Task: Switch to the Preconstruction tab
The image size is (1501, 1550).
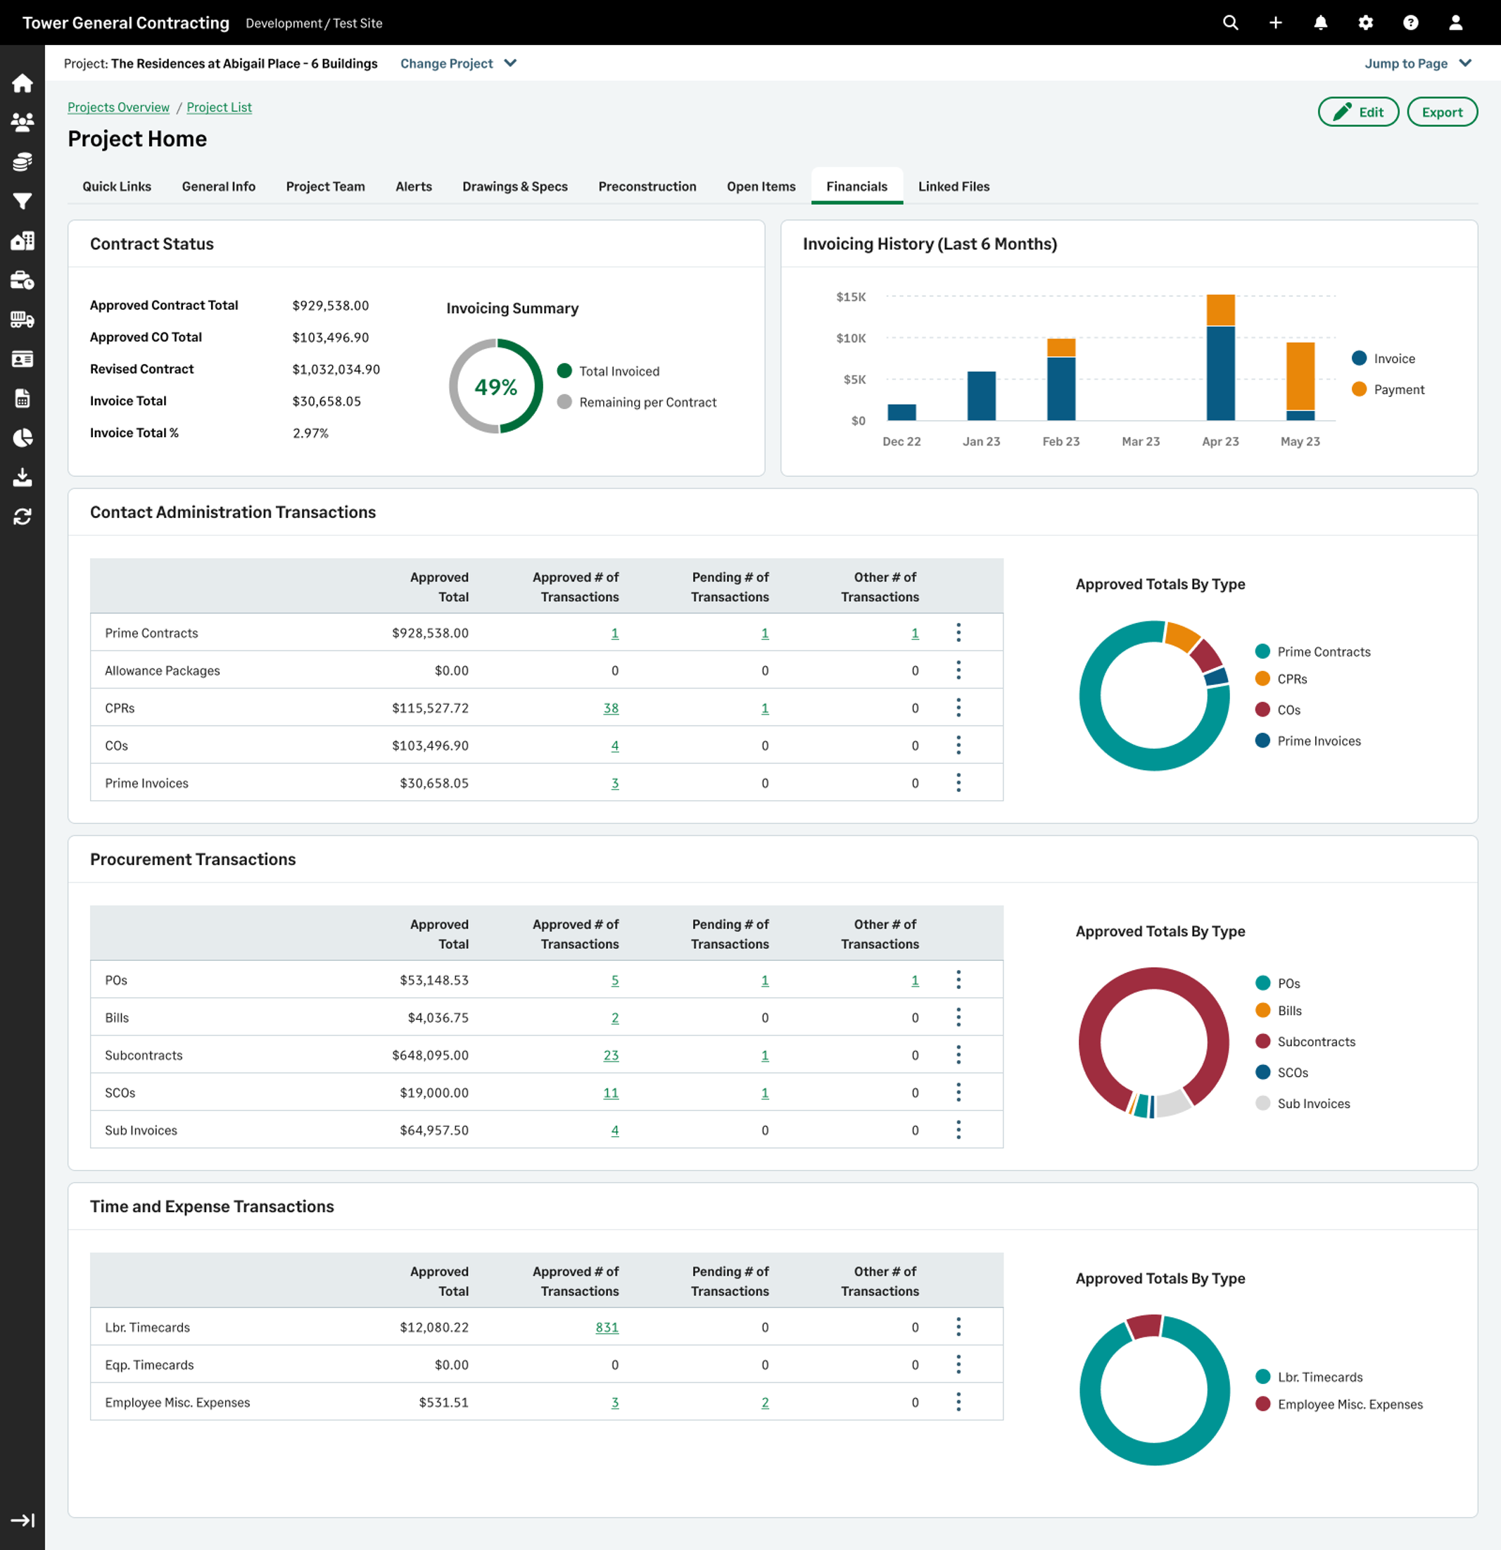Action: coord(647,187)
